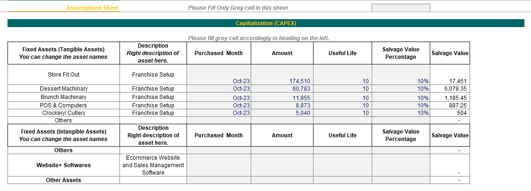Select the empty grey cell at top right
The image size is (531, 191).
coord(400,8)
